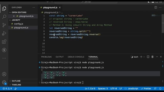Image resolution: width=164 pixels, height=92 pixels.
Task: Split the editor to the right
Action: tap(156, 7)
